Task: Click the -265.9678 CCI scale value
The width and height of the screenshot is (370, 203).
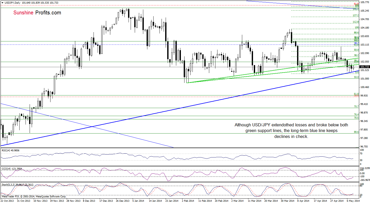Action: pos(365,180)
